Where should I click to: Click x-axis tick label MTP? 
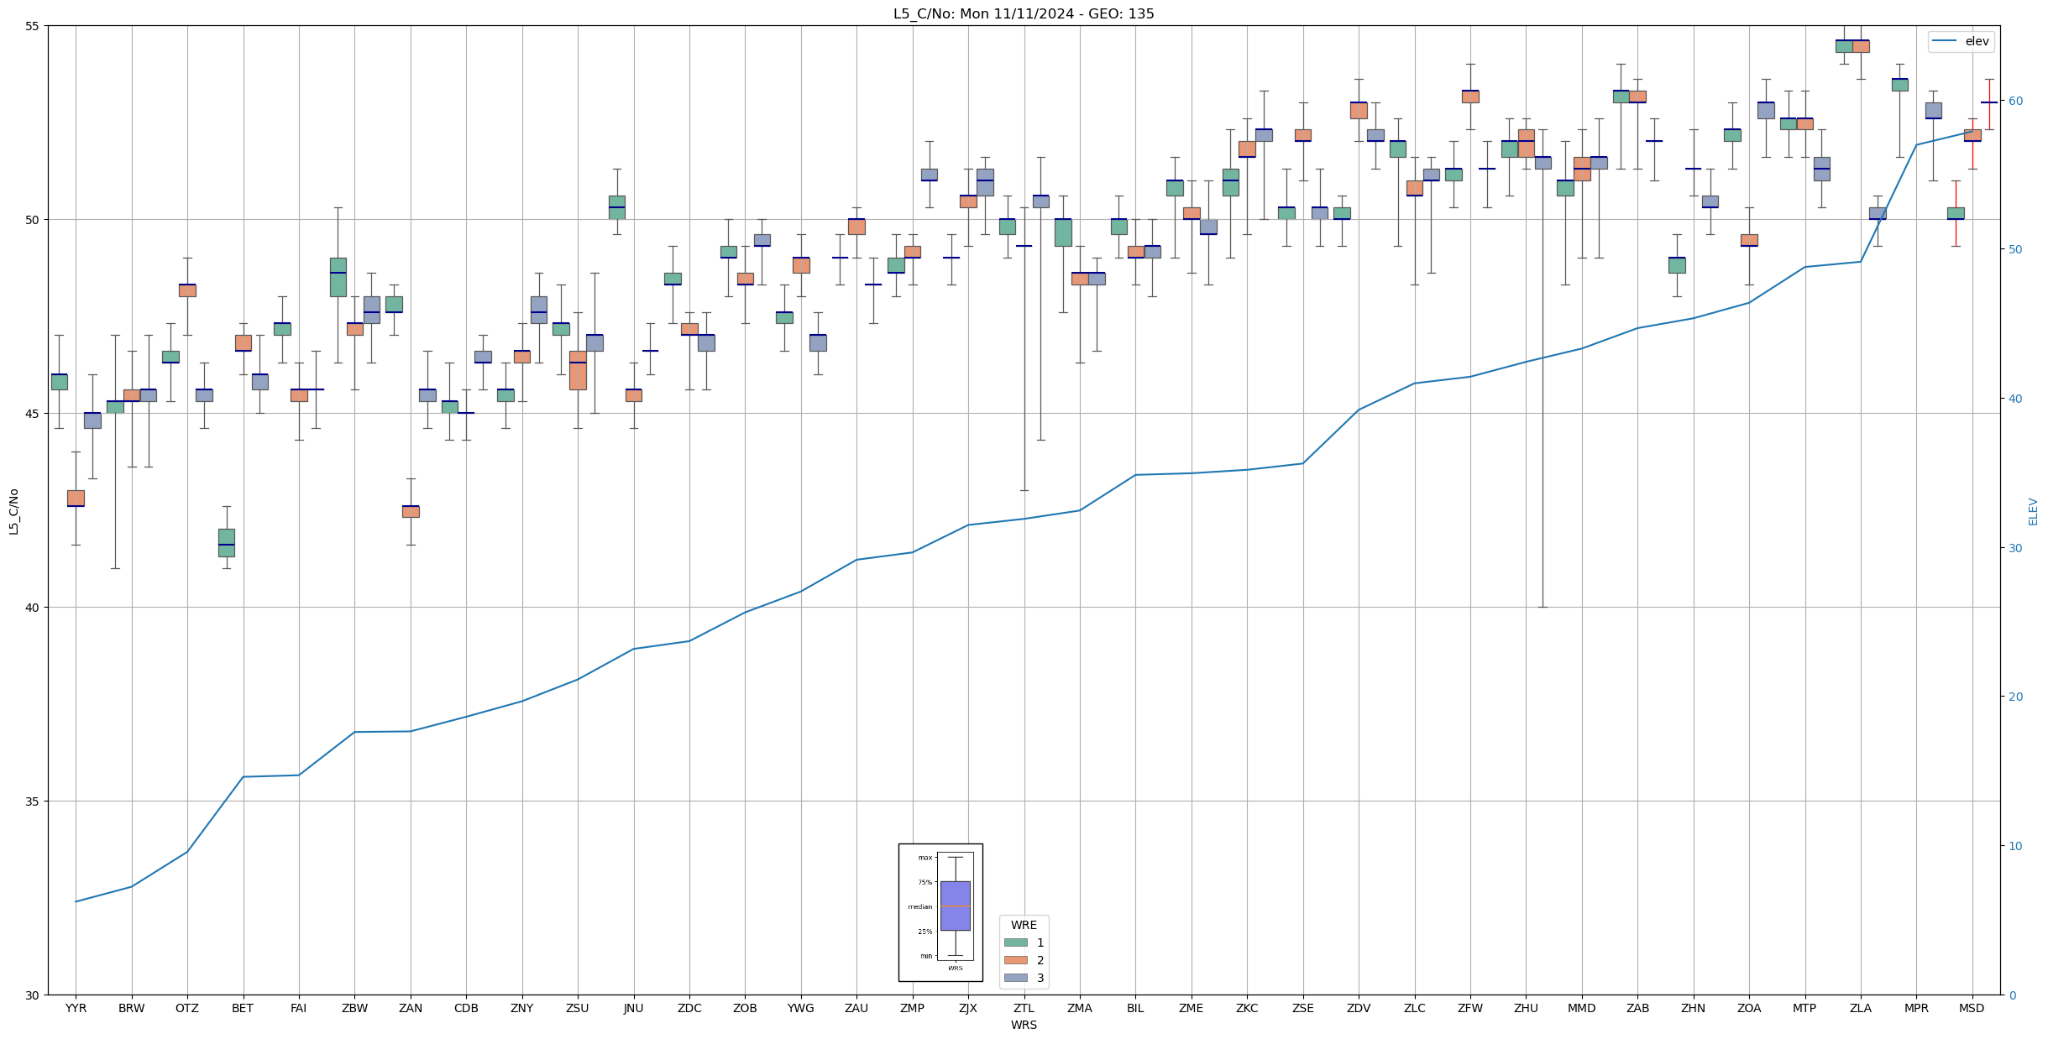[x=1804, y=1008]
